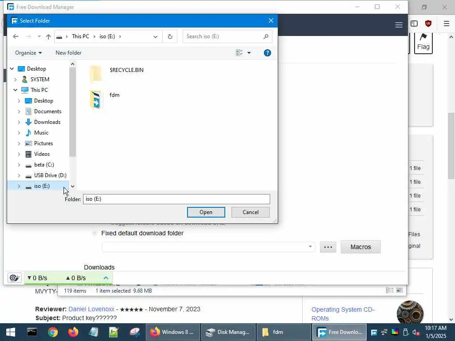Viewport: 455px width, 341px height.
Task: Open the dialog help icon
Action: coord(267,53)
